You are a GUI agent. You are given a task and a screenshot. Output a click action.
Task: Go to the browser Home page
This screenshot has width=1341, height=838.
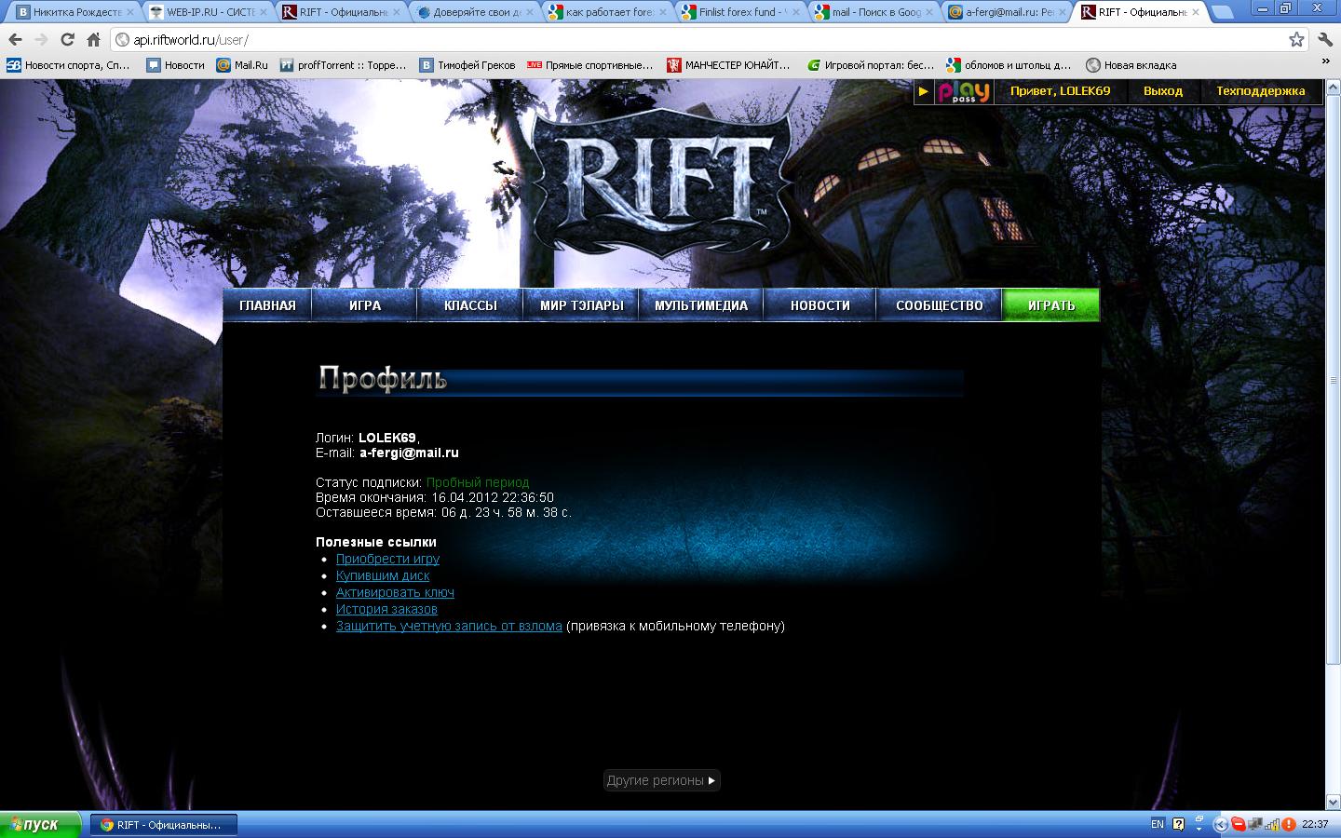point(93,39)
